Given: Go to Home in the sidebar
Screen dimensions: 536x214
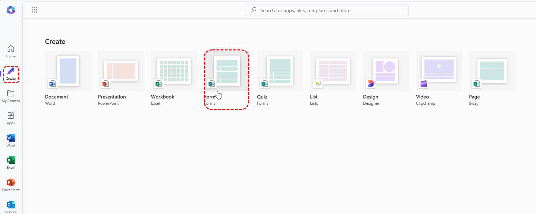Looking at the screenshot, I should click(11, 51).
